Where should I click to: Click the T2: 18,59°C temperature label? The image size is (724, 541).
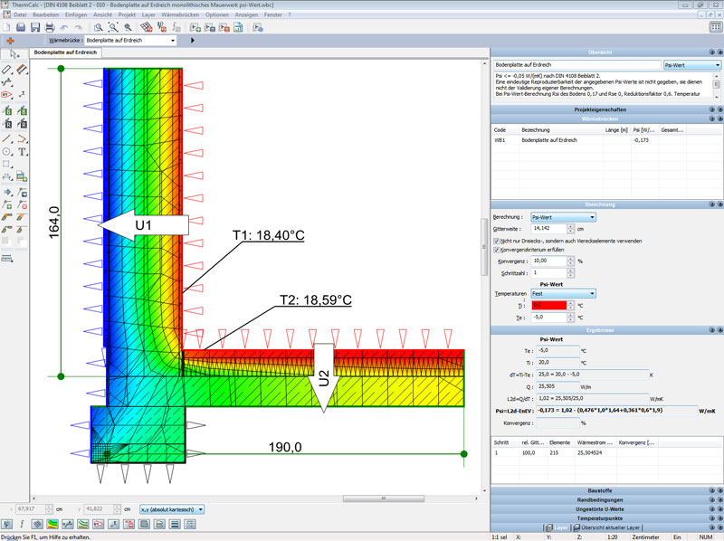click(x=316, y=300)
